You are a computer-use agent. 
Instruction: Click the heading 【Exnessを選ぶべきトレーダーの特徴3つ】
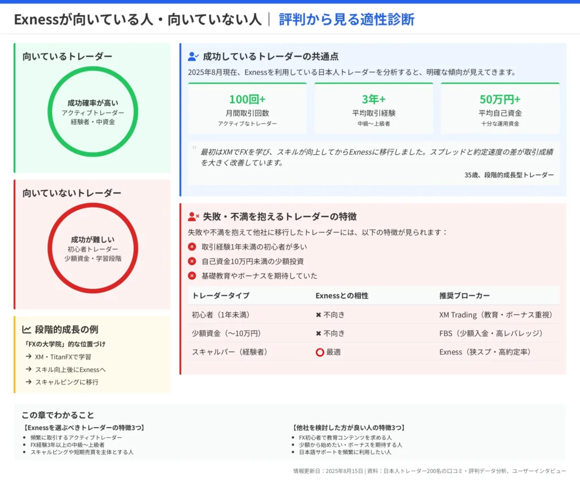(x=84, y=428)
